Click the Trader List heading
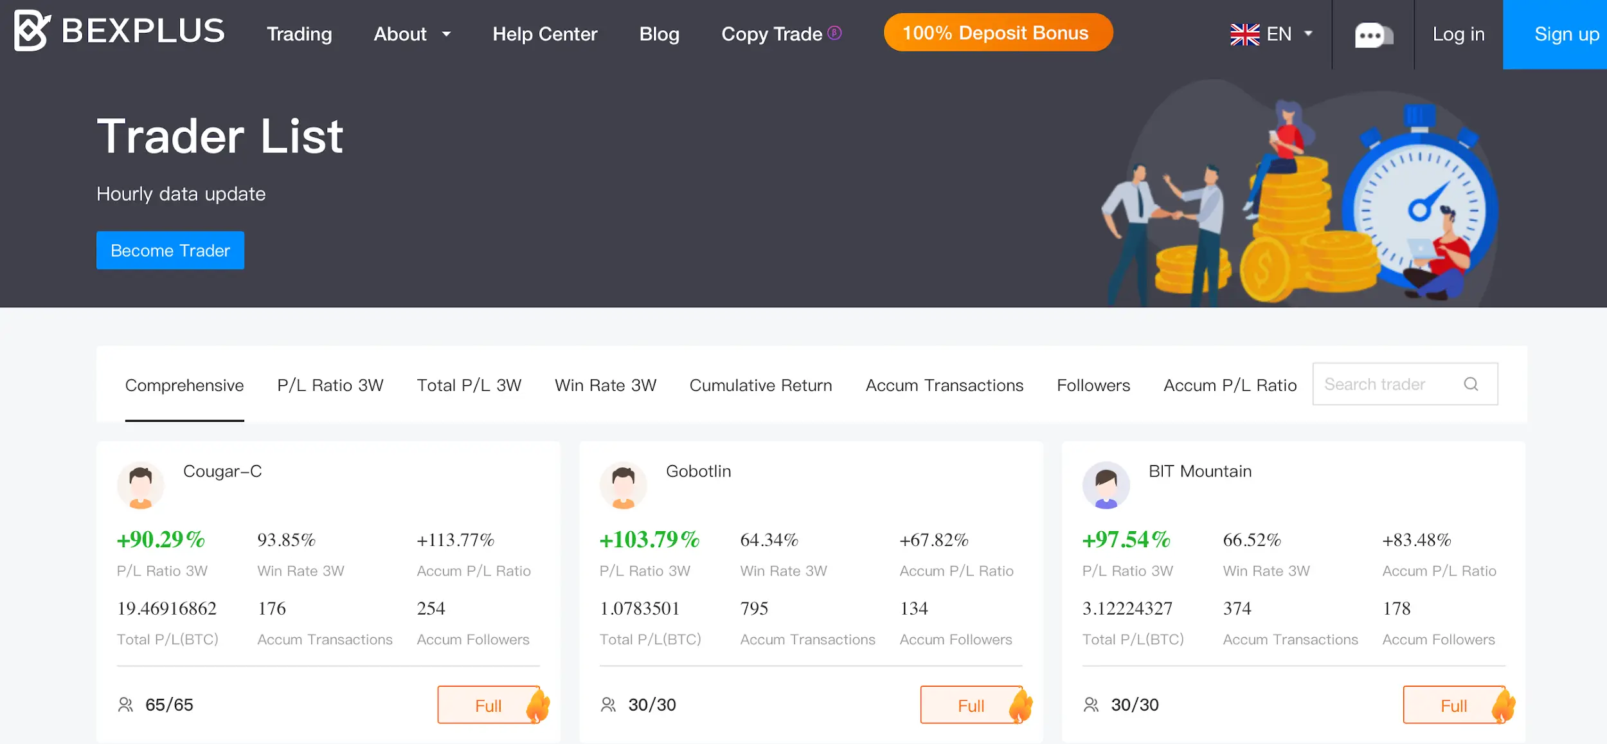Viewport: 1607px width, 744px height. pos(220,136)
